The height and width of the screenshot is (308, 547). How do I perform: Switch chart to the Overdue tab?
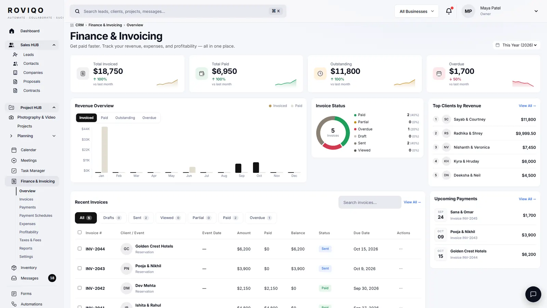point(149,118)
